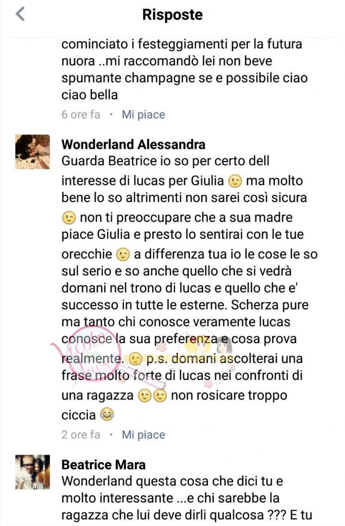This screenshot has height=526, width=345.
Task: Like Wonderland Alessandra's comment from 2 ore fa
Action: pyautogui.click(x=144, y=435)
